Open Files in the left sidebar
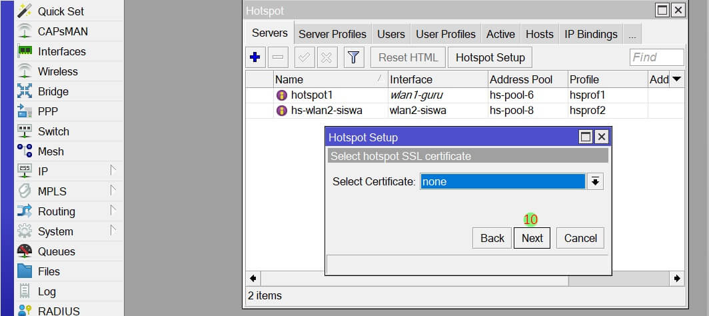This screenshot has height=316, width=709. 49,271
